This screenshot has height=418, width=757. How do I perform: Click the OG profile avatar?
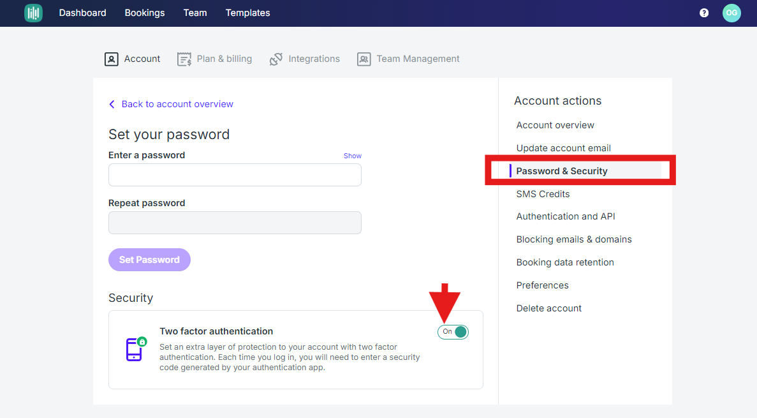point(731,13)
